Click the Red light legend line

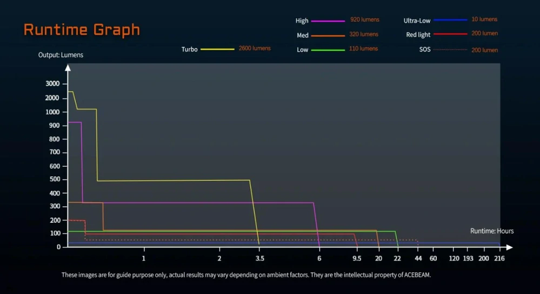point(450,34)
